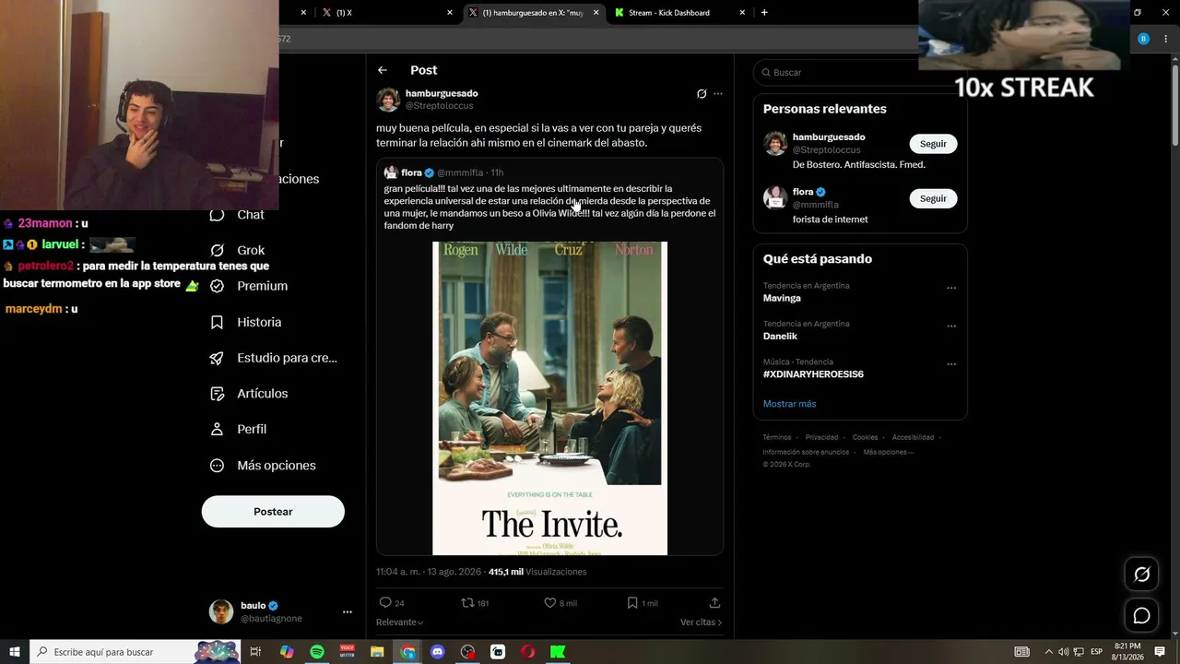Open more options for #XDINARYHEROESIS6 trend
This screenshot has width=1180, height=664.
coord(951,364)
